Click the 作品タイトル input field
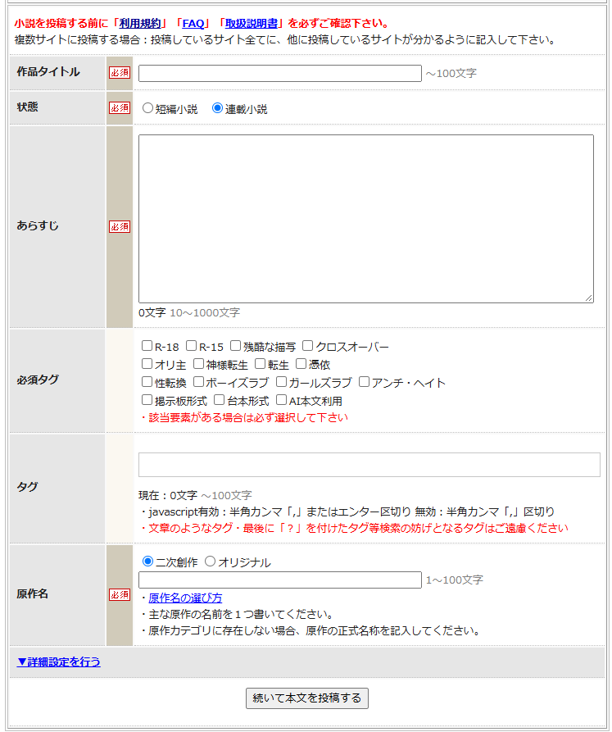The image size is (612, 732). point(280,73)
